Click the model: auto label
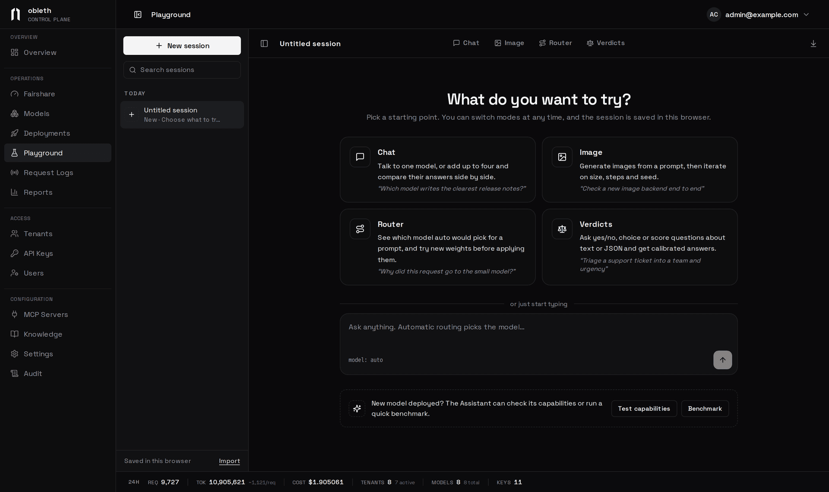829x492 pixels. [366, 360]
